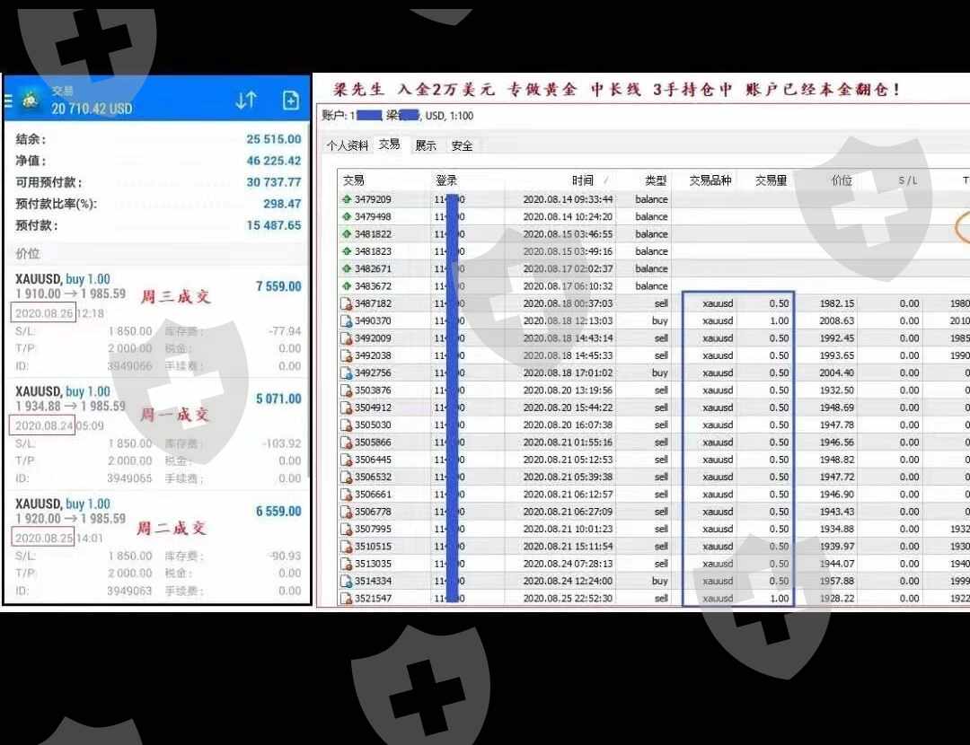Click balance icon for deal 3481822
The width and height of the screenshot is (970, 745).
tap(347, 233)
